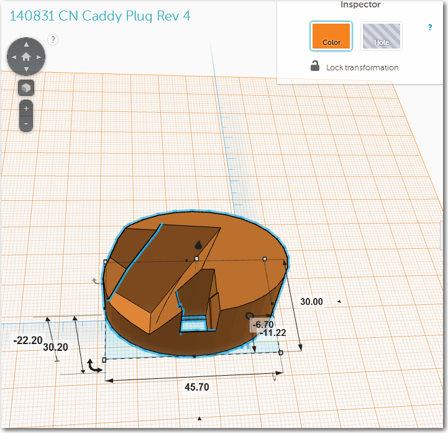Screen dimensions: 448x433
Task: Click the curved rotation arrow near bottom-left corner
Action: click(x=94, y=366)
